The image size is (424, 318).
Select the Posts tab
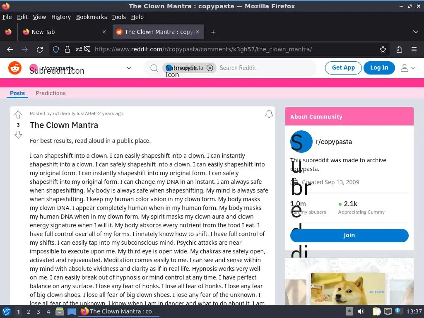click(x=17, y=93)
